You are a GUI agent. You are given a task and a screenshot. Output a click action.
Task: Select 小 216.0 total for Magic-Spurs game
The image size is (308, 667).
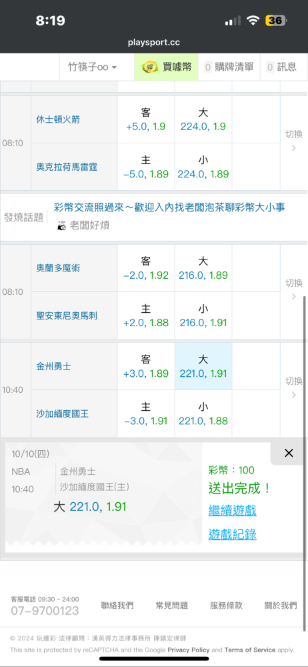[x=203, y=315]
